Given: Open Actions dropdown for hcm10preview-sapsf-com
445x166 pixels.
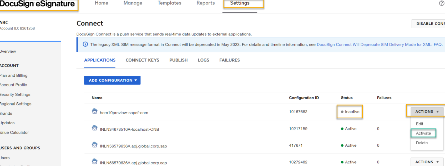Looking at the screenshot, I should coord(427,112).
